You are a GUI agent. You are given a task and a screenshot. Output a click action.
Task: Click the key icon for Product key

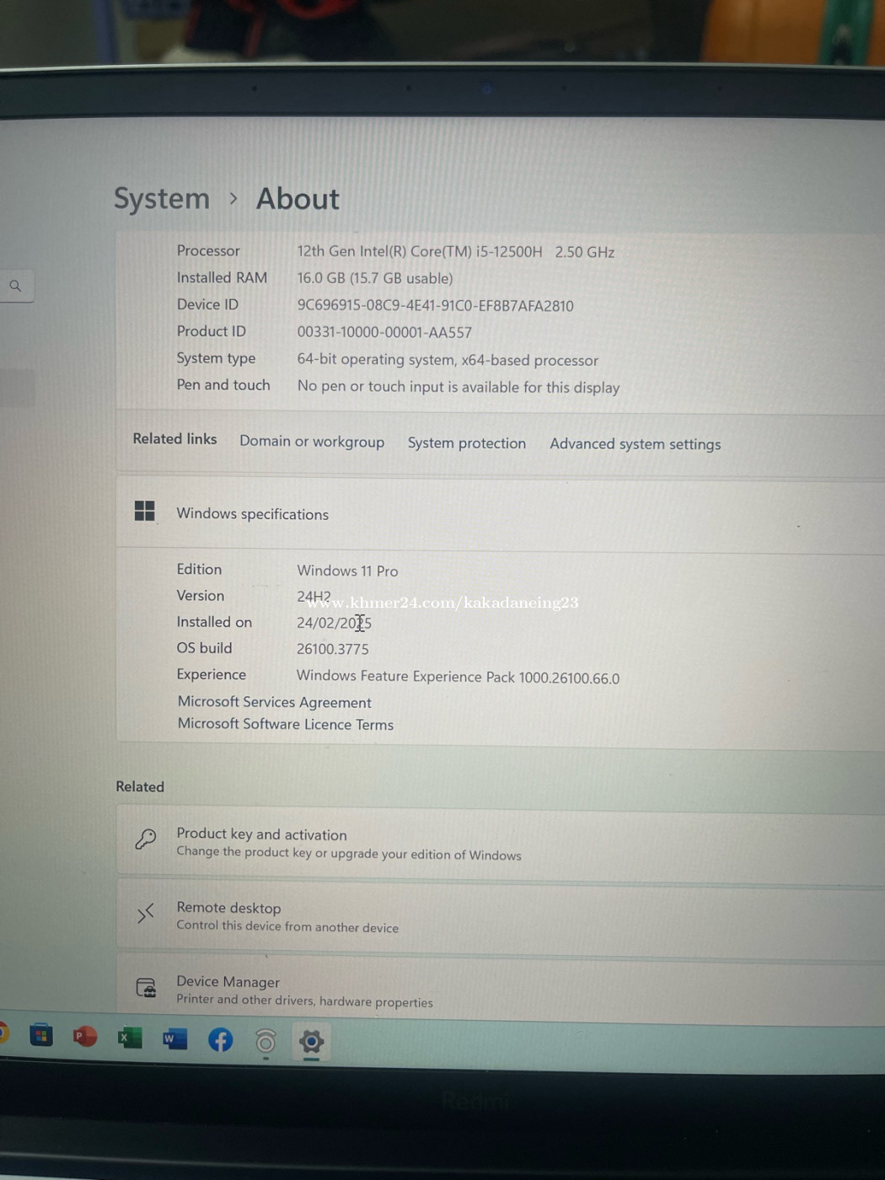146,839
